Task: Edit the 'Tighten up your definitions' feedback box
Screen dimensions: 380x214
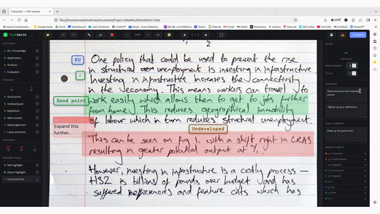Action: (346, 111)
